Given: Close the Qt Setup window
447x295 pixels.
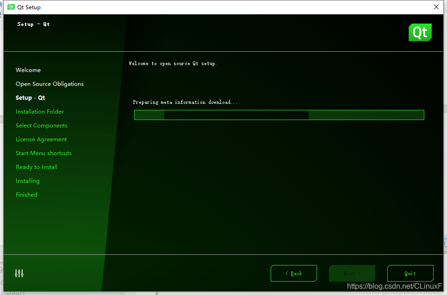Looking at the screenshot, I should [436, 7].
